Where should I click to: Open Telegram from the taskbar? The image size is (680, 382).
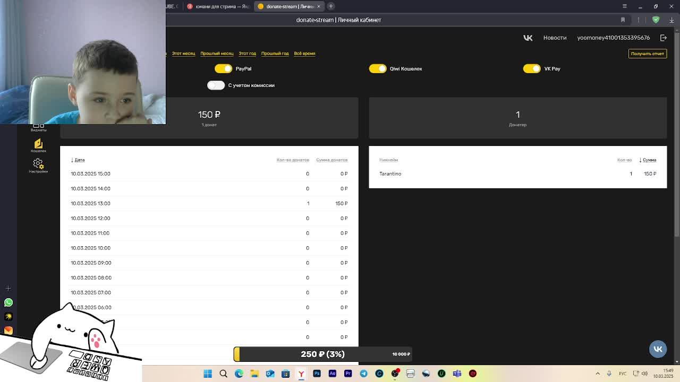click(363, 374)
